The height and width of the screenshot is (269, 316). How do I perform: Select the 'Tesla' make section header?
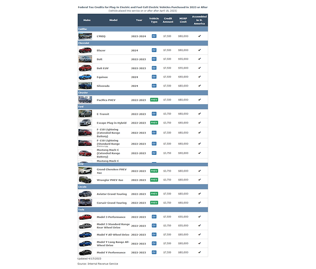click(143, 210)
